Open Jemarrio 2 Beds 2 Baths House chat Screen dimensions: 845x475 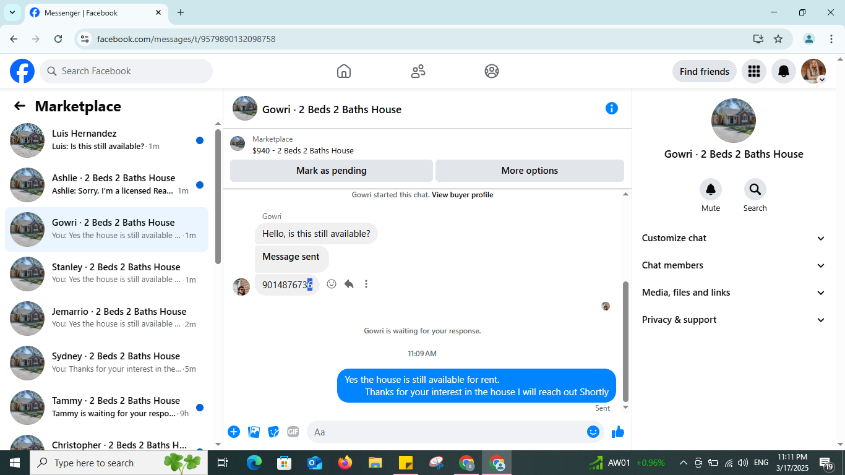pyautogui.click(x=106, y=319)
